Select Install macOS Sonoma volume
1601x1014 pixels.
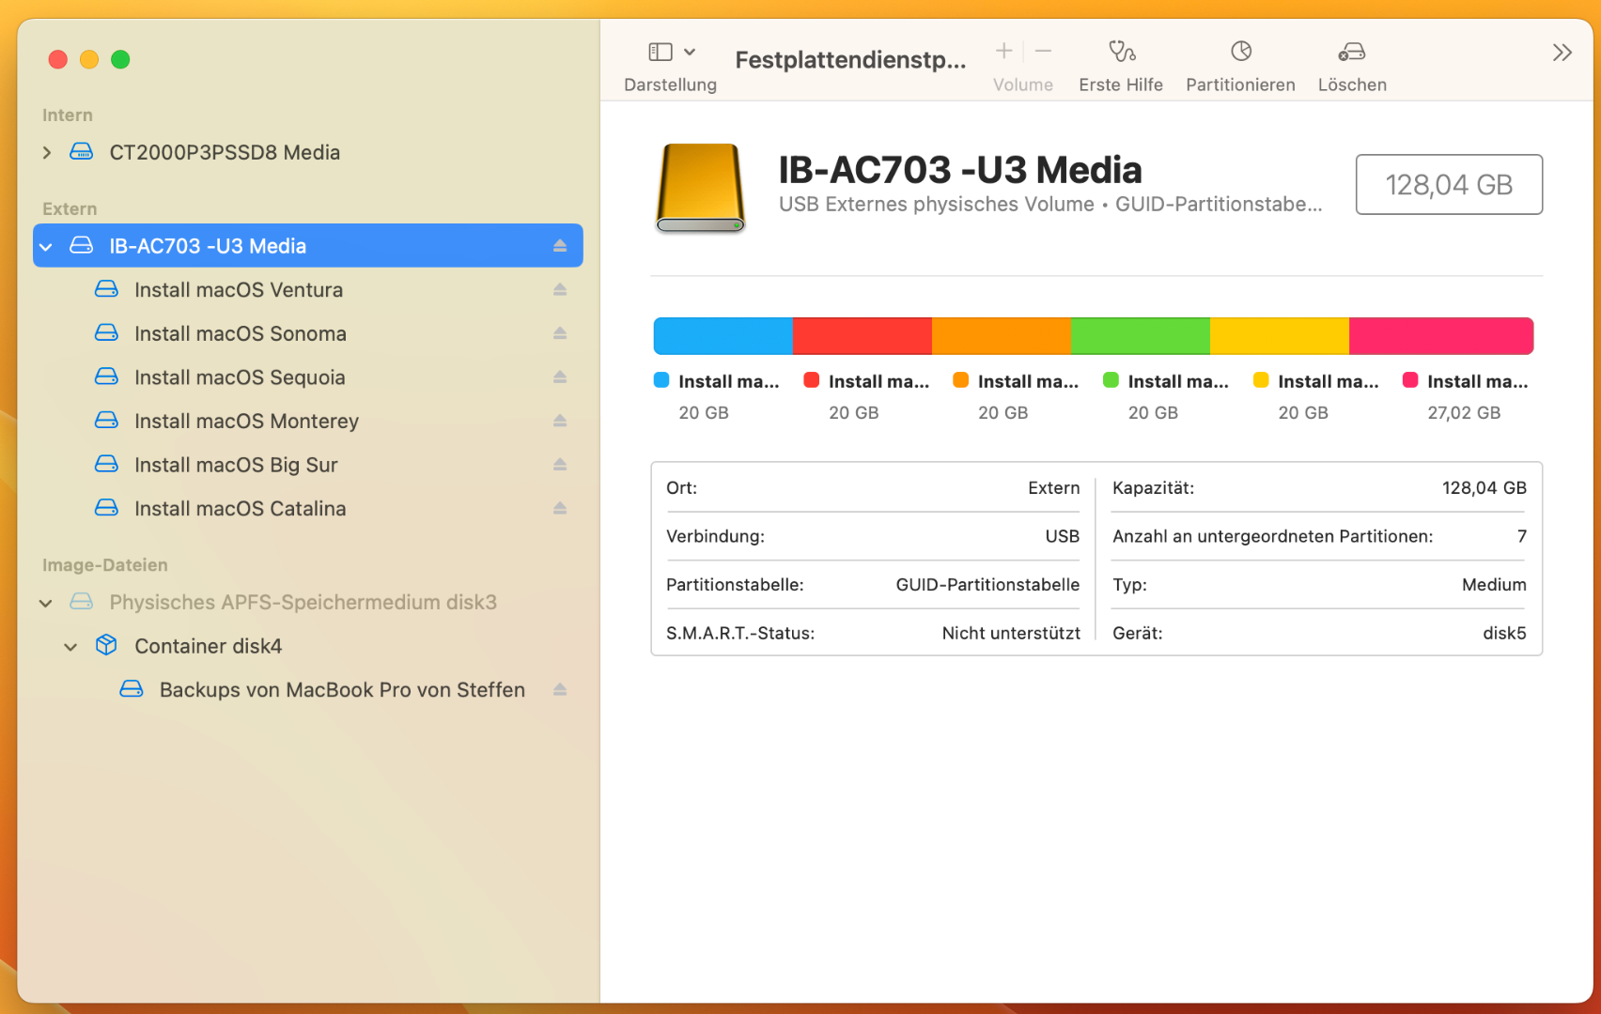(x=308, y=333)
